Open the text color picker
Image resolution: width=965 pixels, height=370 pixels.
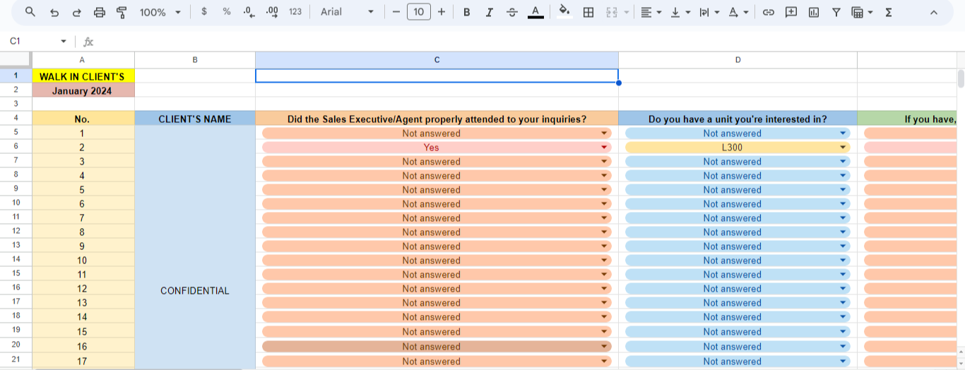[x=535, y=12]
